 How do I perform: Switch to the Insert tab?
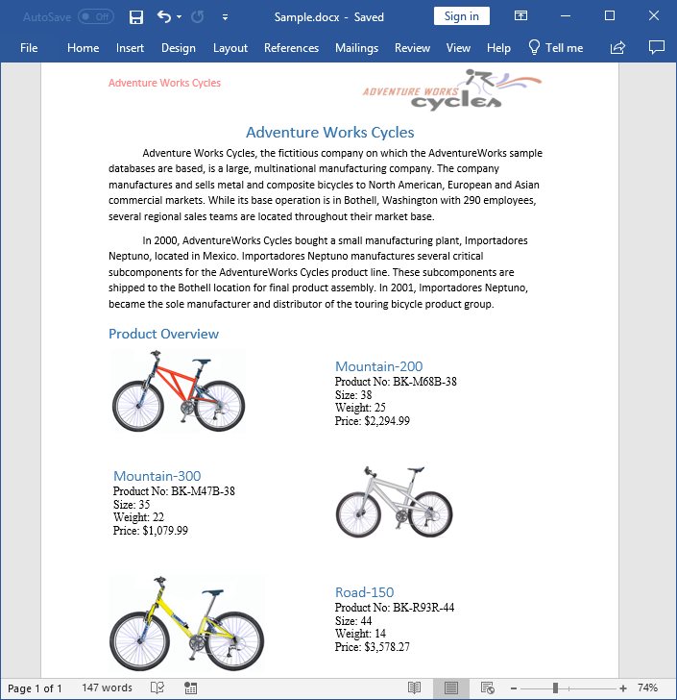click(x=130, y=48)
